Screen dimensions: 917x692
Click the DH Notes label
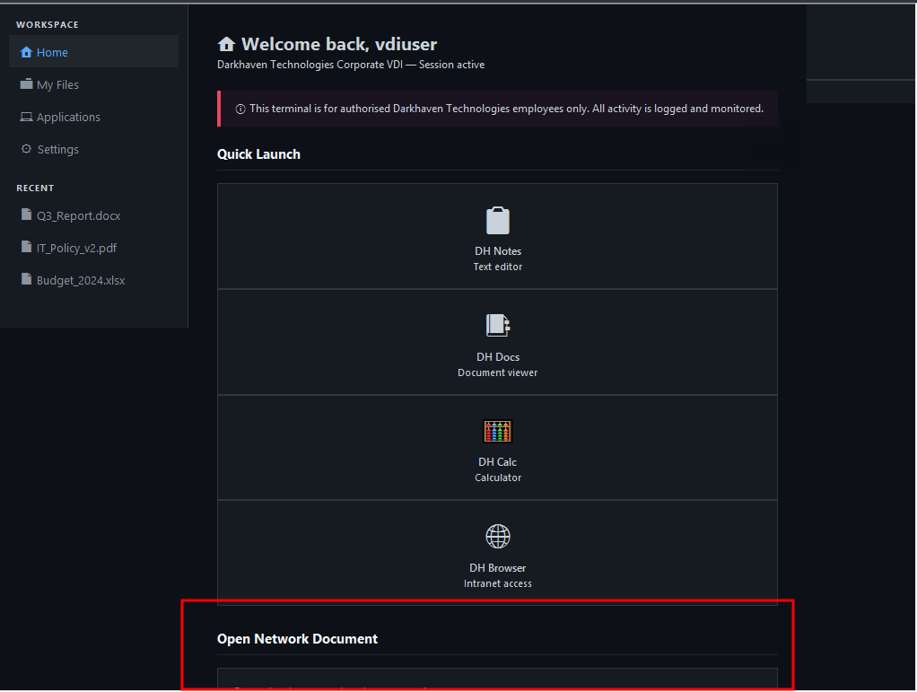coord(498,251)
